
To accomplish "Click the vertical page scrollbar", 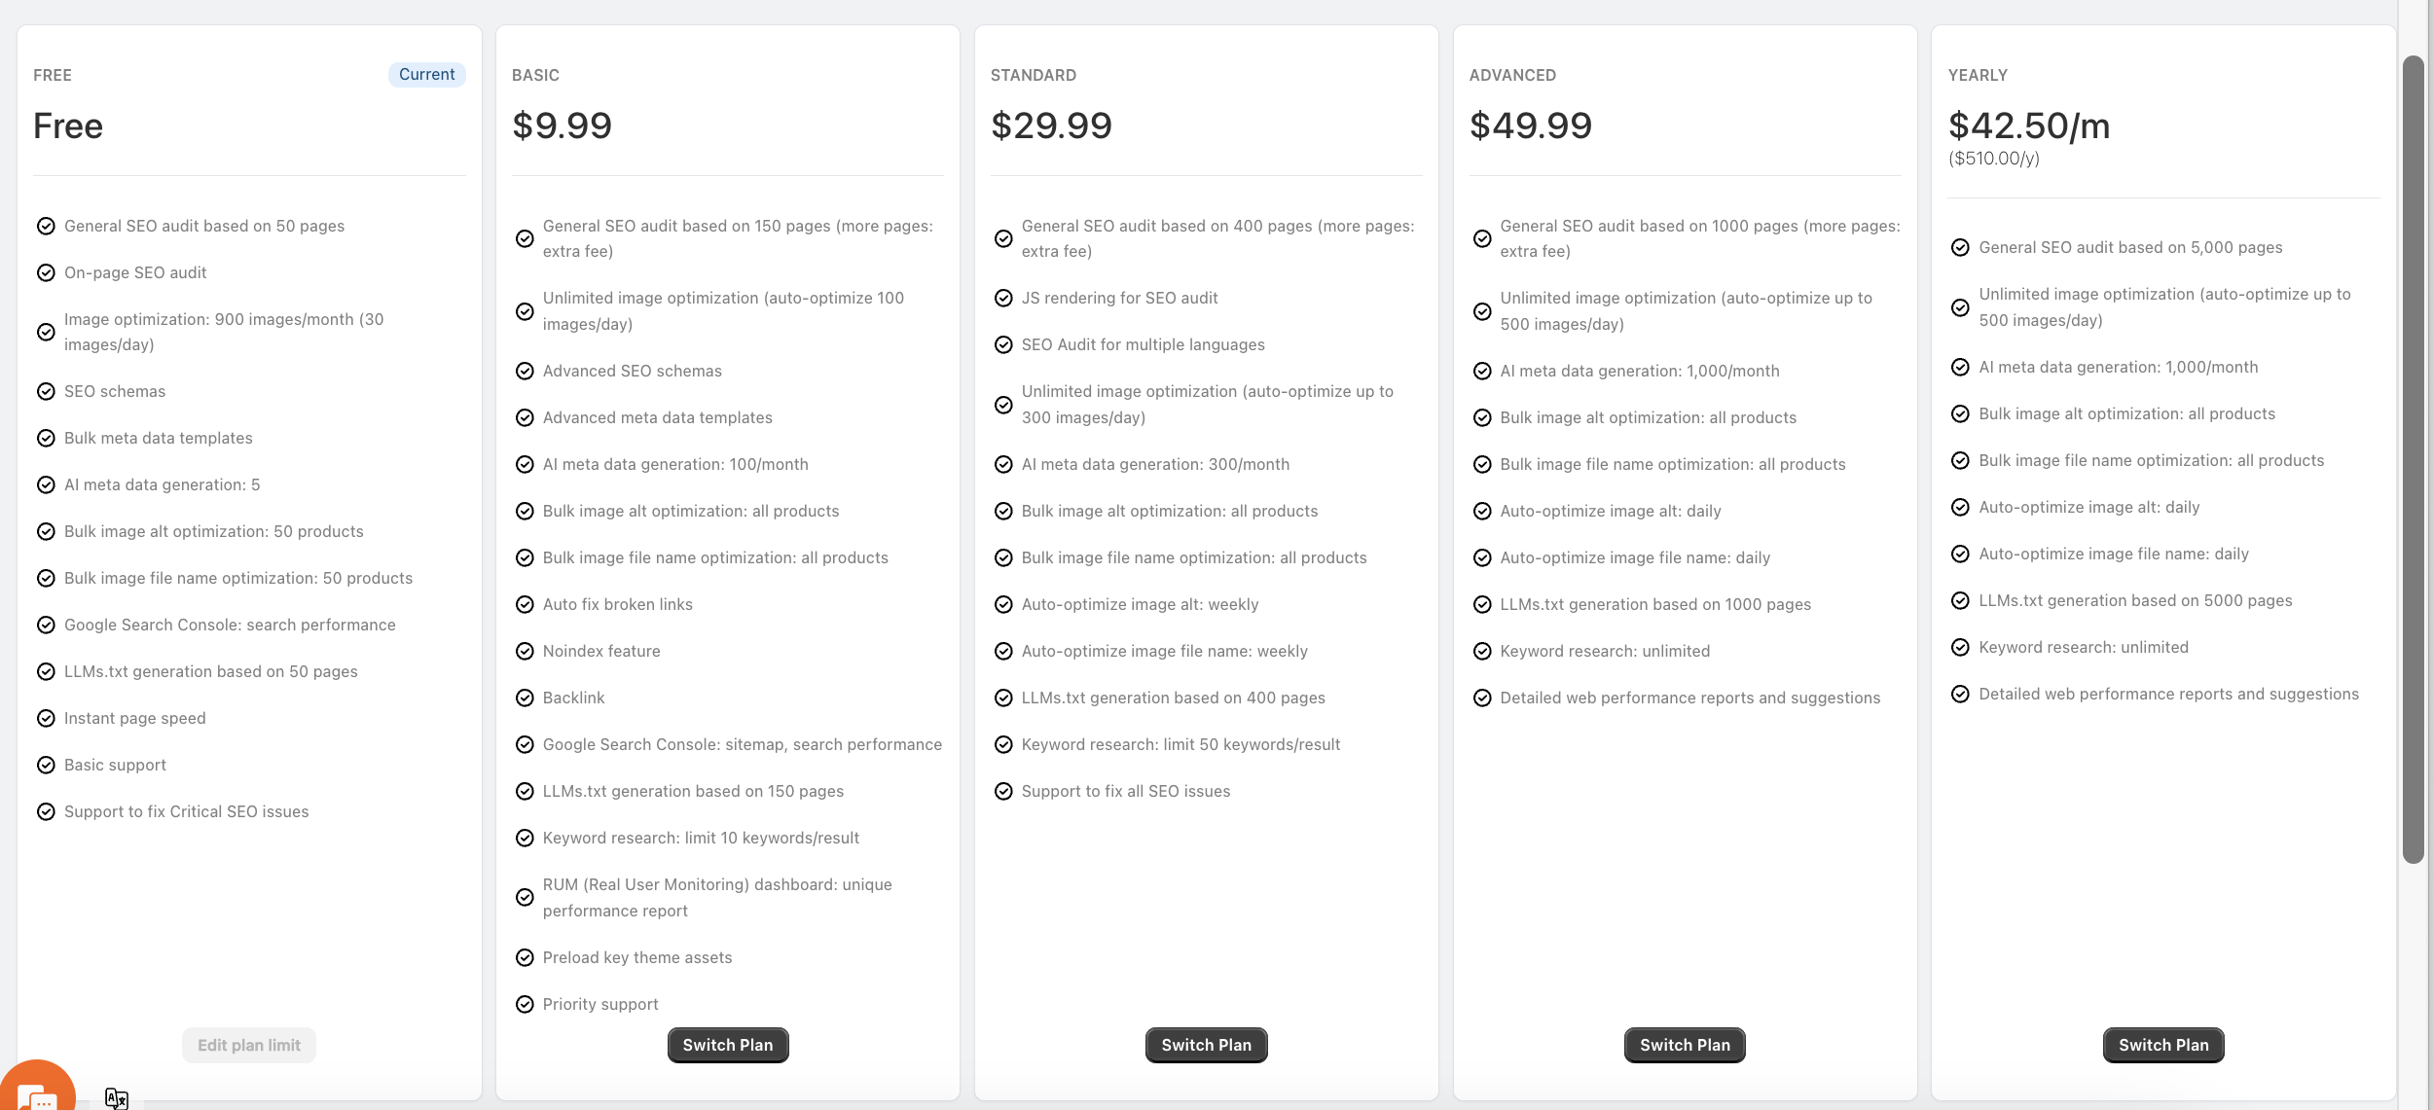I will [x=2413, y=457].
